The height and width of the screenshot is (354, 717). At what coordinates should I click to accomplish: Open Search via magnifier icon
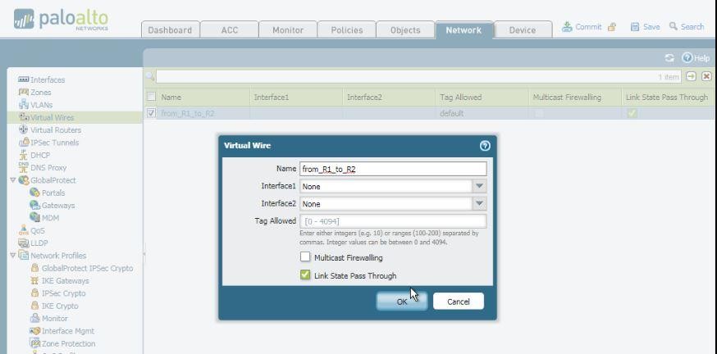click(674, 27)
